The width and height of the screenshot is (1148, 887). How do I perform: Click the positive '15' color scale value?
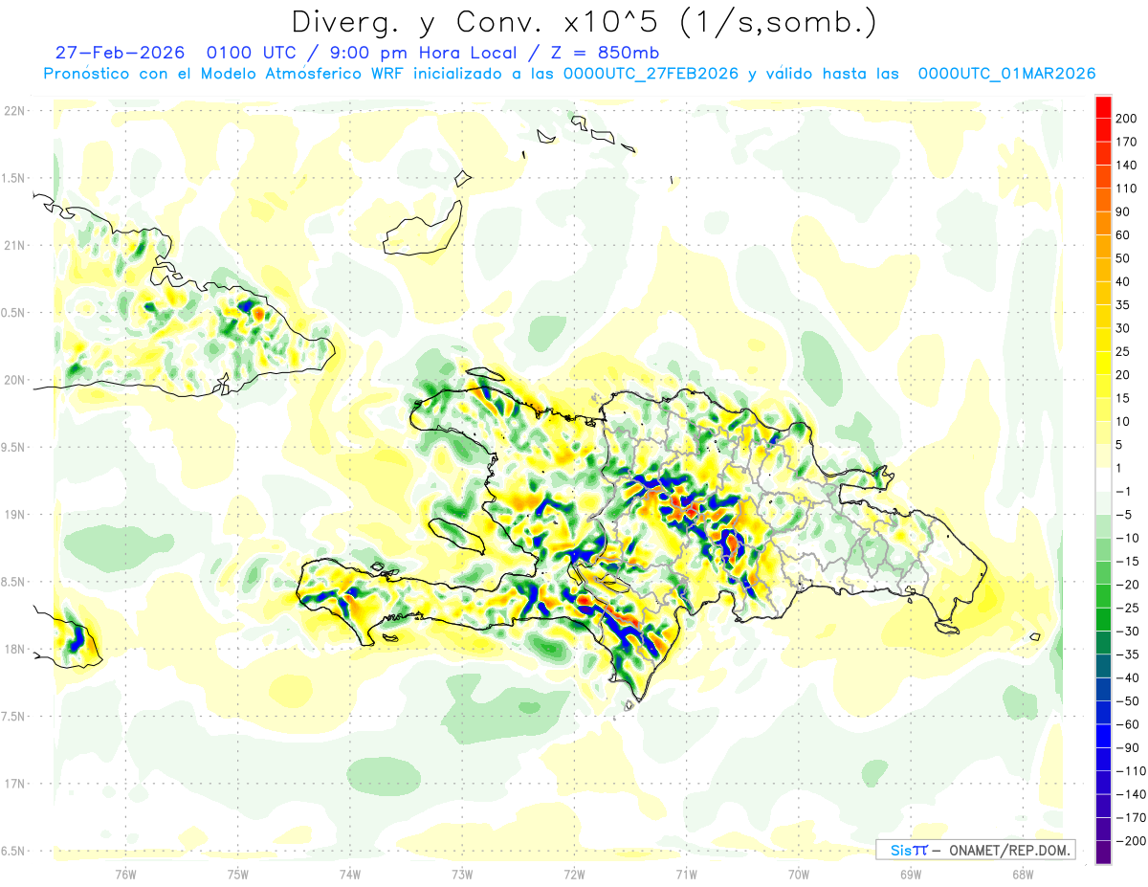[1124, 399]
